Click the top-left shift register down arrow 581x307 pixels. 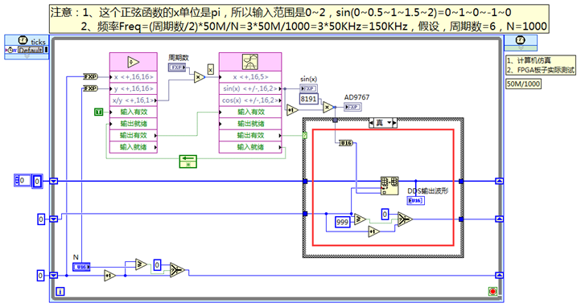tap(54, 182)
